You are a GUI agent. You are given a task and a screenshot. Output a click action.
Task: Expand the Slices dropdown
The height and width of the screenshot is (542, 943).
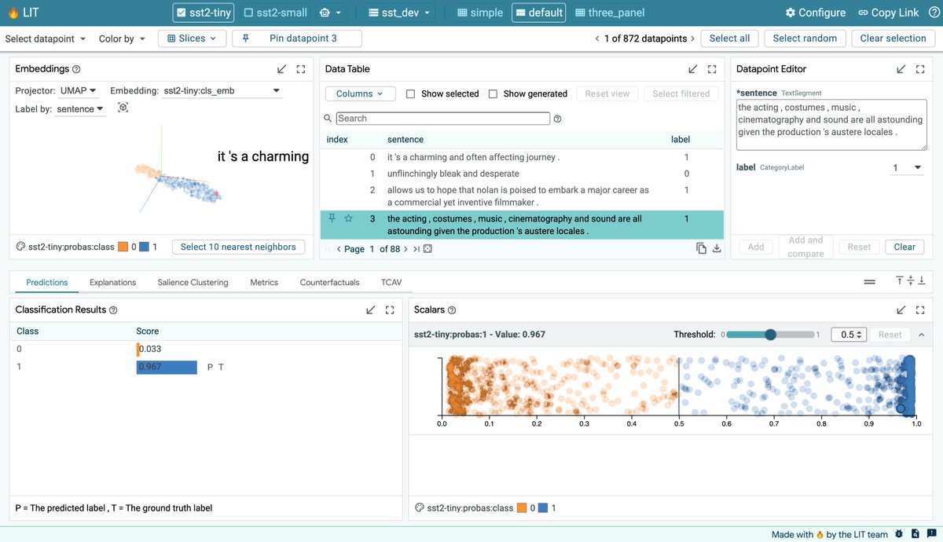192,38
